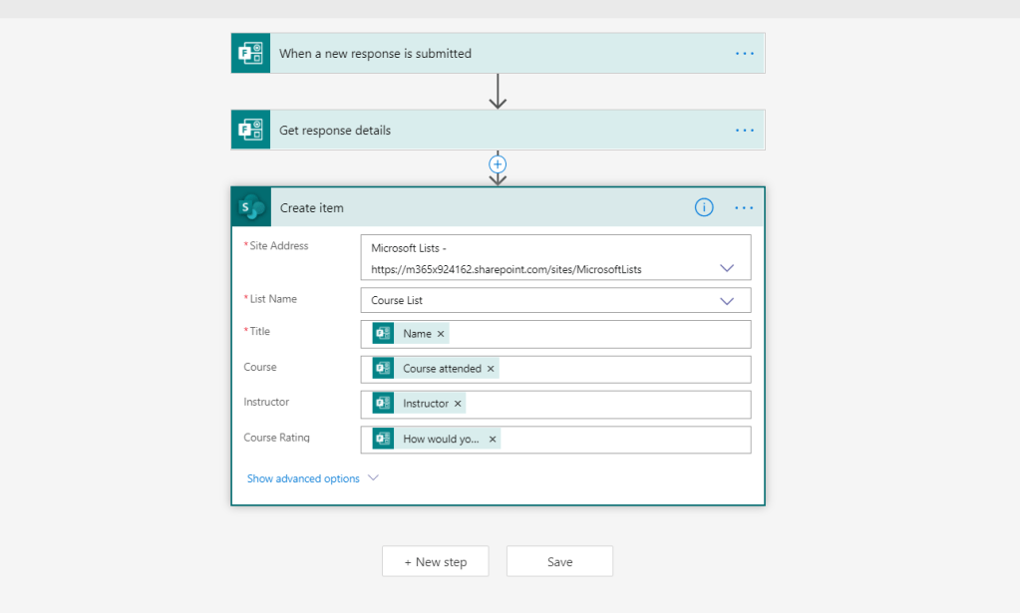1020x613 pixels.
Task: Remove the 'How would yo...' rating token
Action: point(493,440)
